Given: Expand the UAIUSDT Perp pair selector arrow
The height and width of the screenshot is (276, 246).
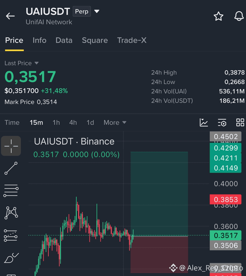Looking at the screenshot, I should coord(97,12).
